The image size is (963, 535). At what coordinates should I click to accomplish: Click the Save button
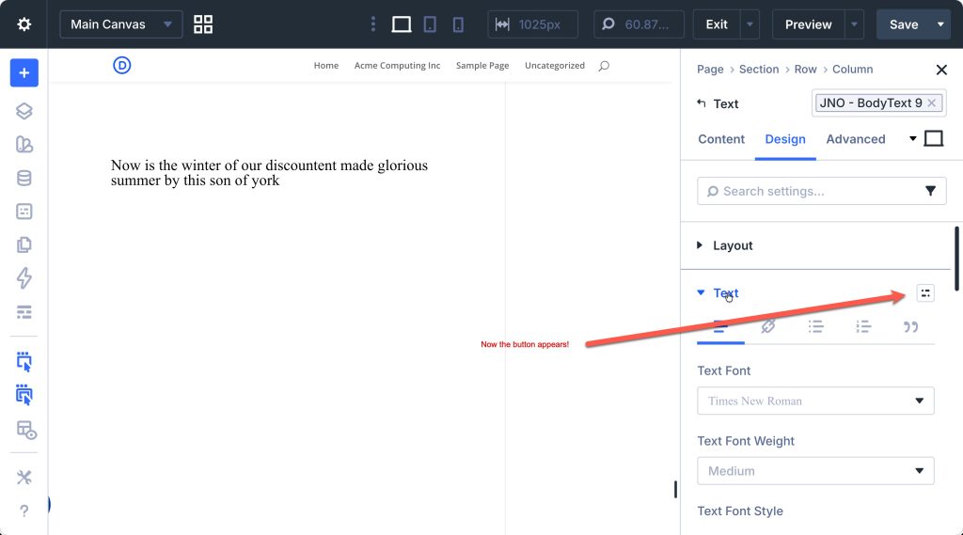(903, 24)
